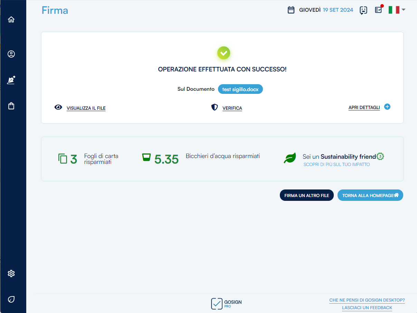Open Scopri di più sul tuo impatto
The image size is (417, 313).
337,165
